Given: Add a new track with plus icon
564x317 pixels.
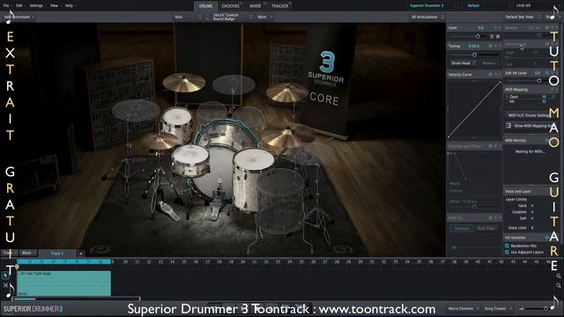Looking at the screenshot, I should 81,254.
